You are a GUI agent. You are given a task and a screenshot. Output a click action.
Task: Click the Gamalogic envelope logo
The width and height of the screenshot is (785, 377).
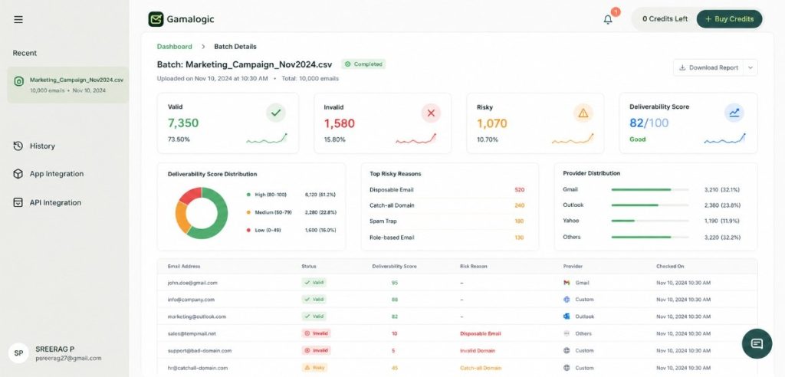point(156,19)
